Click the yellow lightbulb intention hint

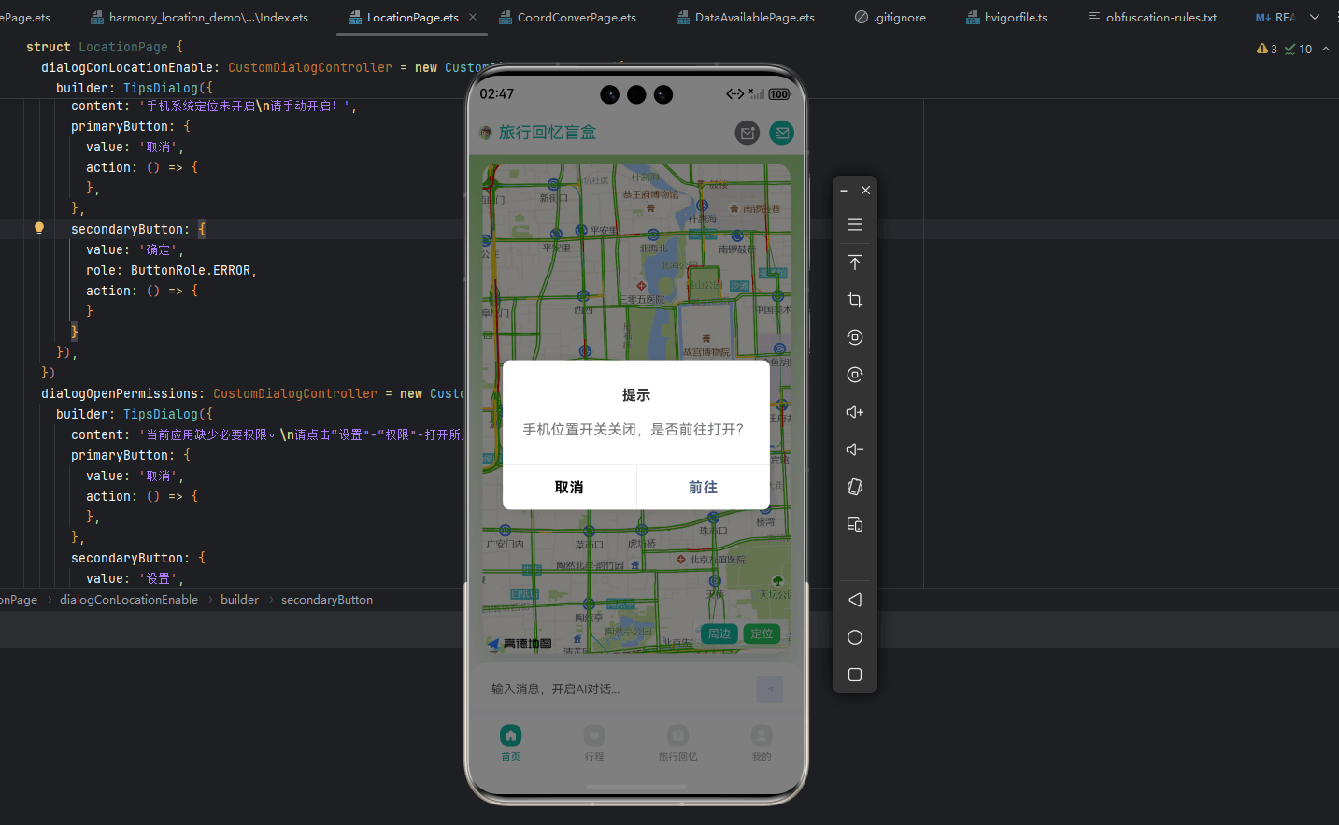[x=39, y=229]
